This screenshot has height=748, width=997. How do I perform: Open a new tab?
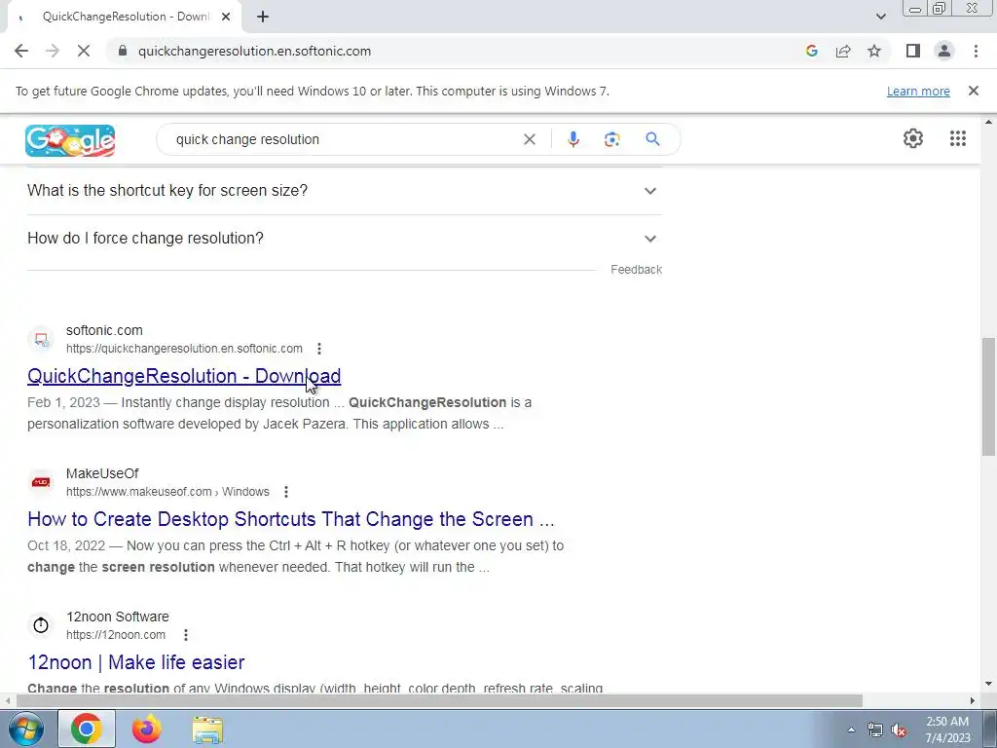[263, 17]
